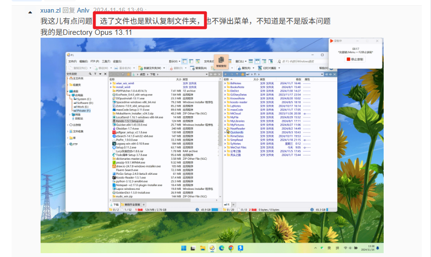Select details view mode icon after 显示(V)
Viewport: 431px width, 257px height.
185,61
